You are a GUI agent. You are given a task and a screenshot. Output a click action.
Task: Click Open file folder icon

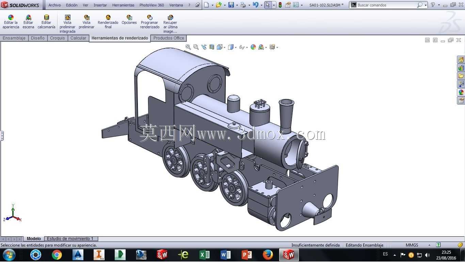coord(219,5)
